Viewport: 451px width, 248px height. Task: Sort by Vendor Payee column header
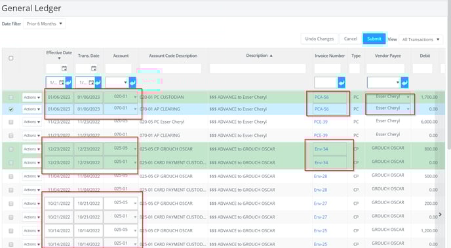click(x=387, y=56)
